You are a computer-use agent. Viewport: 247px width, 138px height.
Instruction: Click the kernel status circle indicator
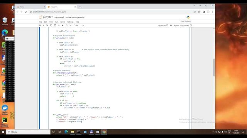coord(191,25)
